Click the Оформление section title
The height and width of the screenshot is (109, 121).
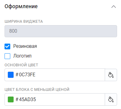coord(21,6)
